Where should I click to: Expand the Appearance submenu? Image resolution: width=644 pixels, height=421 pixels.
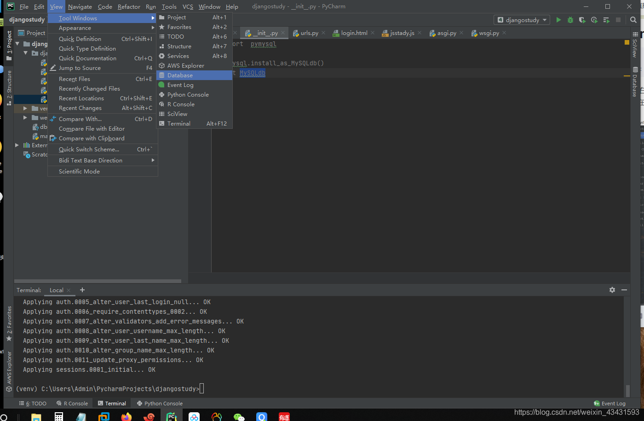(x=103, y=28)
